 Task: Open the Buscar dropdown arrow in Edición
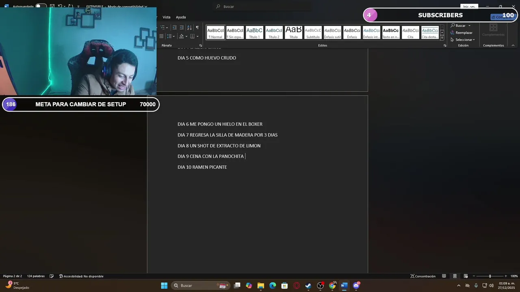coord(470,26)
